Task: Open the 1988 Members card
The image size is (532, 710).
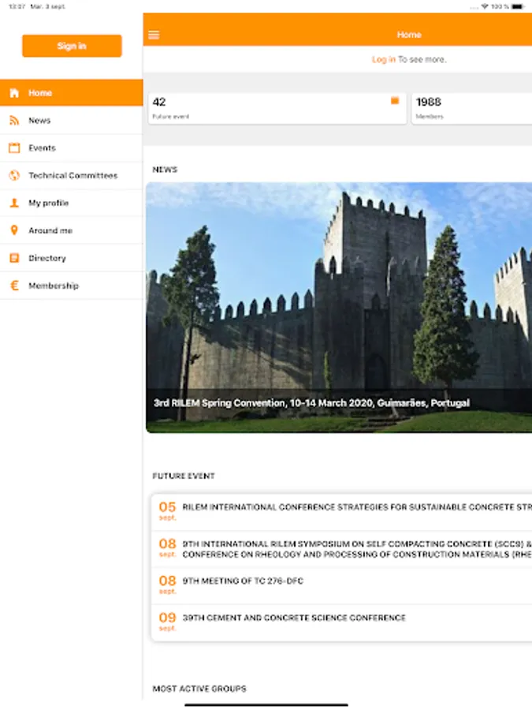Action: (x=472, y=108)
